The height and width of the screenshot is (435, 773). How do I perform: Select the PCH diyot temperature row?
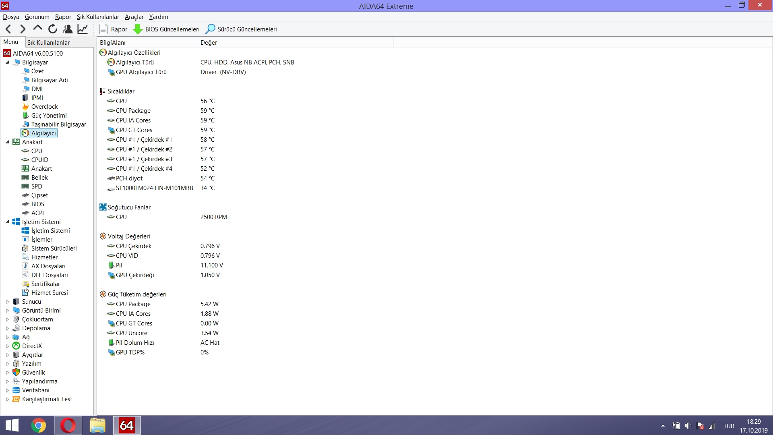point(161,178)
